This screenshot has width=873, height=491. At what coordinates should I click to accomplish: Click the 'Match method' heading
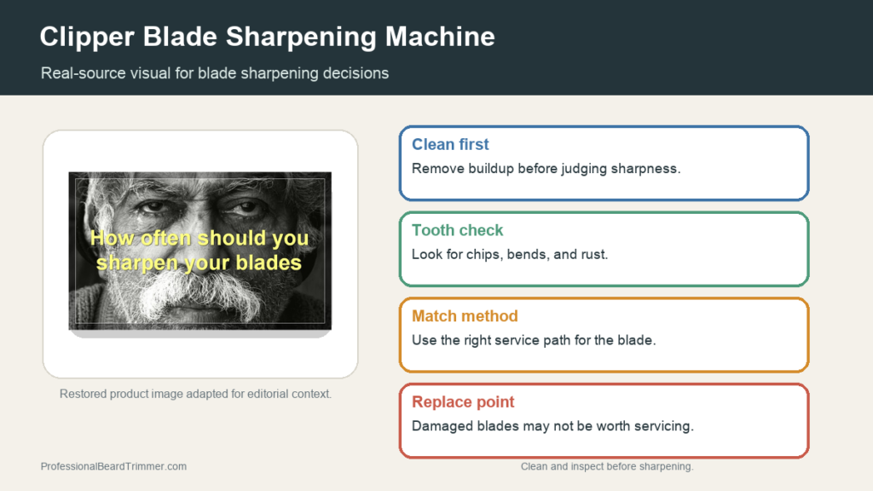point(465,316)
